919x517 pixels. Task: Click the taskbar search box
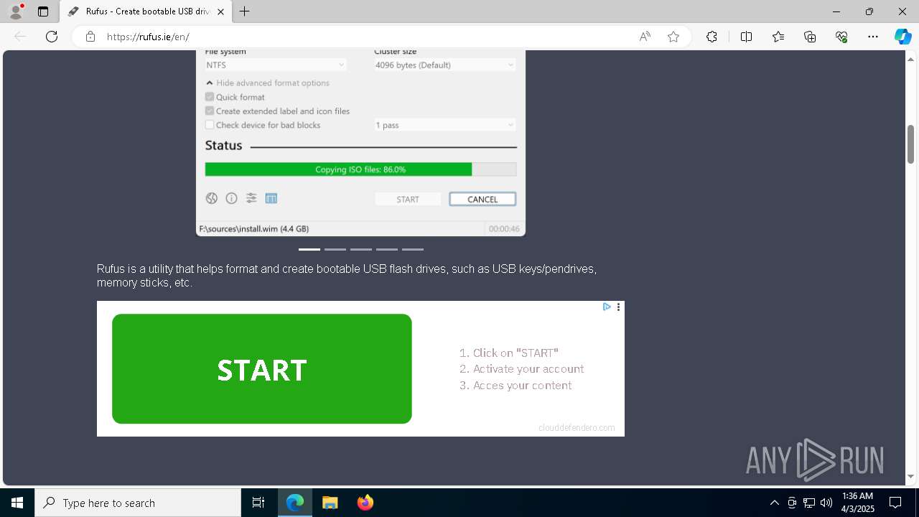click(138, 503)
